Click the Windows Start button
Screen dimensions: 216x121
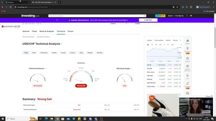pos(3,119)
